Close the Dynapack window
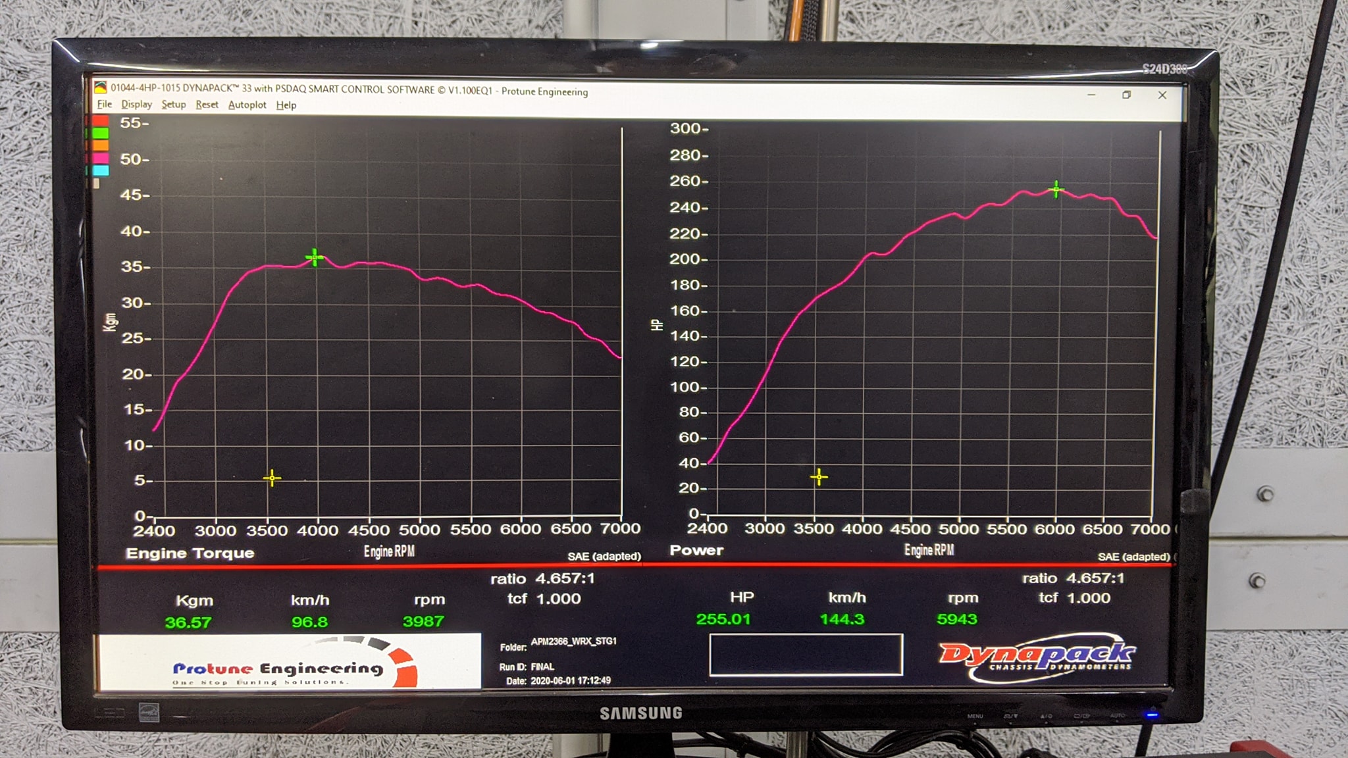 point(1162,95)
